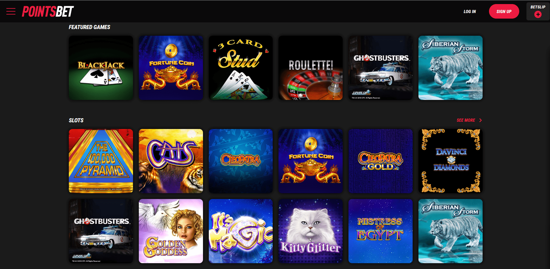Click the Log In link
The width and height of the screenshot is (550, 269).
pos(470,12)
